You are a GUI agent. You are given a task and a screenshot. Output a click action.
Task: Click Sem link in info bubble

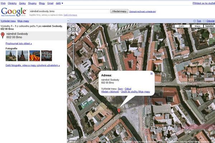[x=120, y=89]
